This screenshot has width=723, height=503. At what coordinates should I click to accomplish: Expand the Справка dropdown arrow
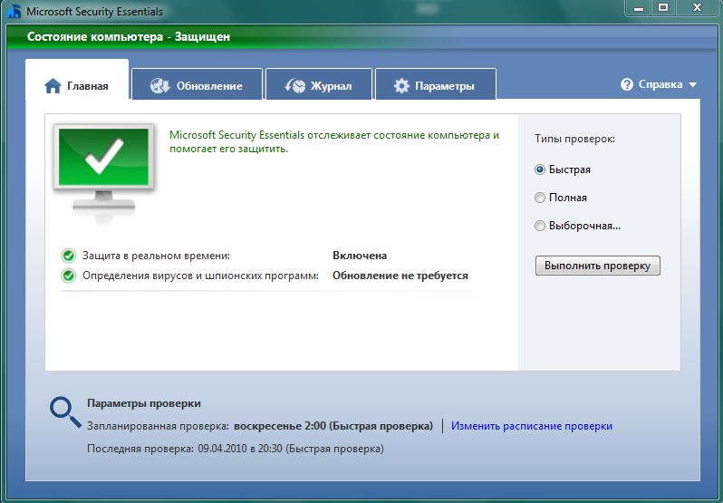692,85
